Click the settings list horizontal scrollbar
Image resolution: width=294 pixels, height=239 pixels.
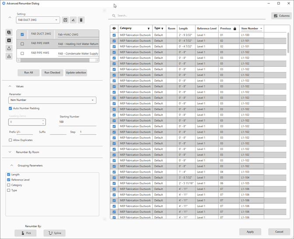click(x=55, y=60)
